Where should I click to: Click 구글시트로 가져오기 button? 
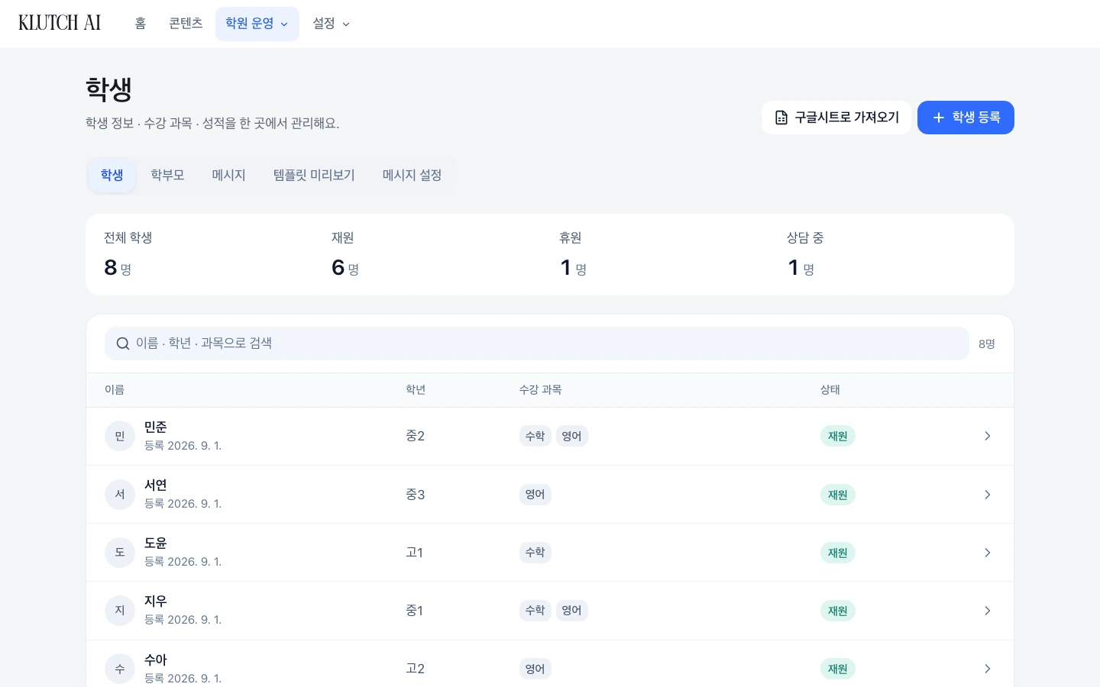[836, 118]
